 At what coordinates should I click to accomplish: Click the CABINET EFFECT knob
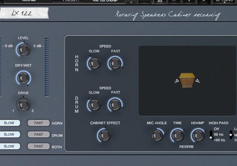coord(104,135)
